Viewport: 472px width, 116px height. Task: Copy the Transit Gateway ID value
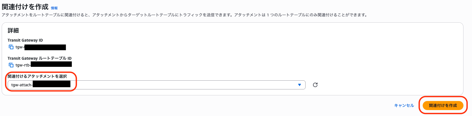tap(11, 47)
